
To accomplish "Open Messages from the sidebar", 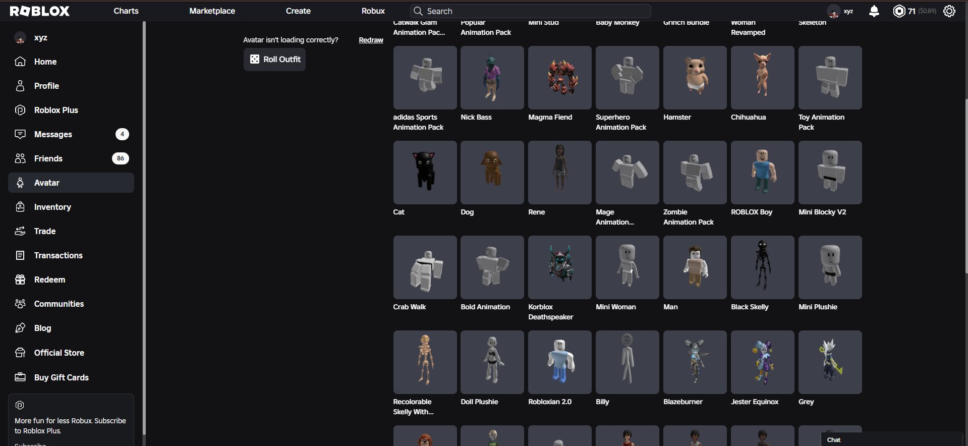I will click(71, 134).
